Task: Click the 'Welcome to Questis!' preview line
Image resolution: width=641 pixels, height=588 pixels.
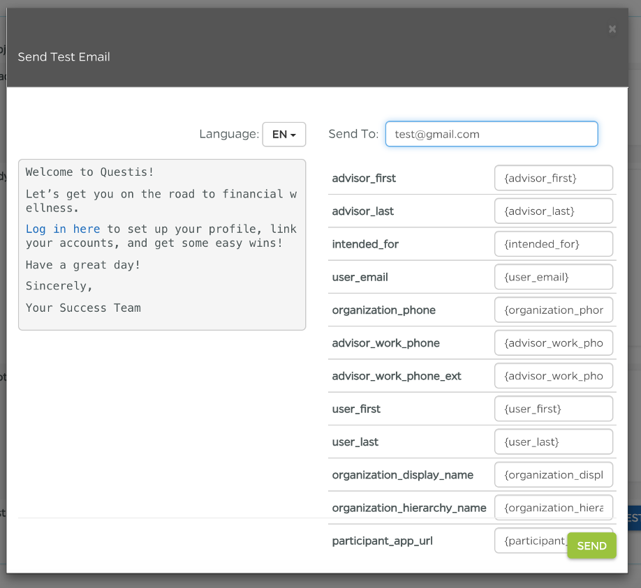Action: click(x=90, y=172)
